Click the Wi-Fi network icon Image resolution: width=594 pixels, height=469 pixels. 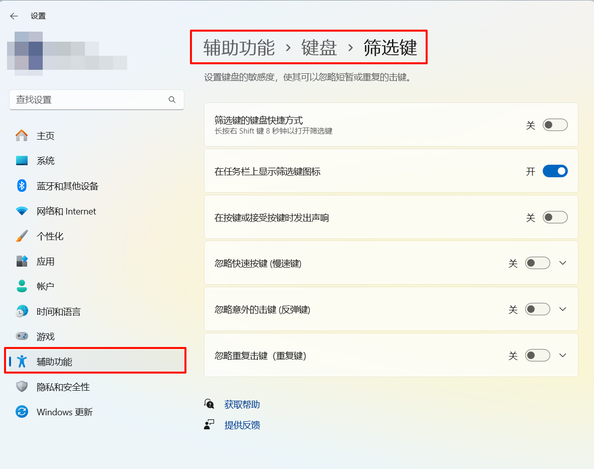click(22, 211)
